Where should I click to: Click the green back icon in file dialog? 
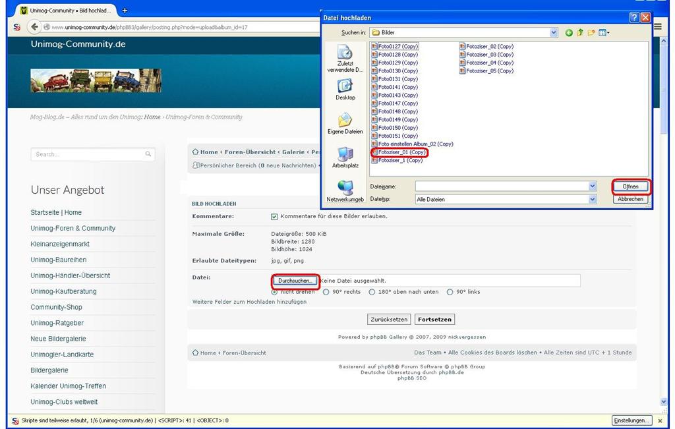coord(569,32)
